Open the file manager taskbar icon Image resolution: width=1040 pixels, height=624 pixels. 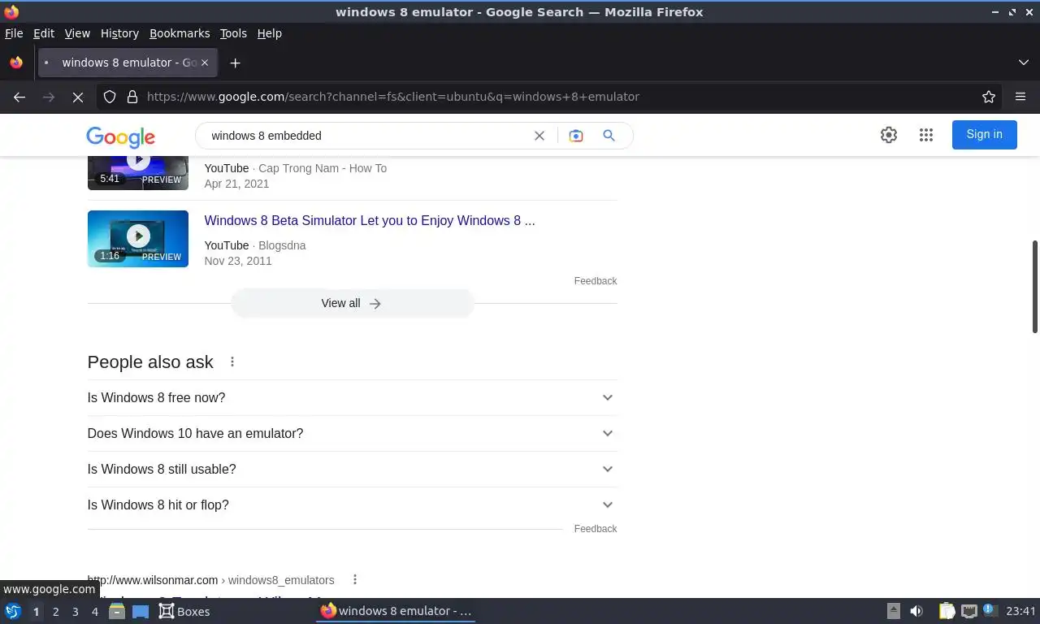[x=117, y=611]
